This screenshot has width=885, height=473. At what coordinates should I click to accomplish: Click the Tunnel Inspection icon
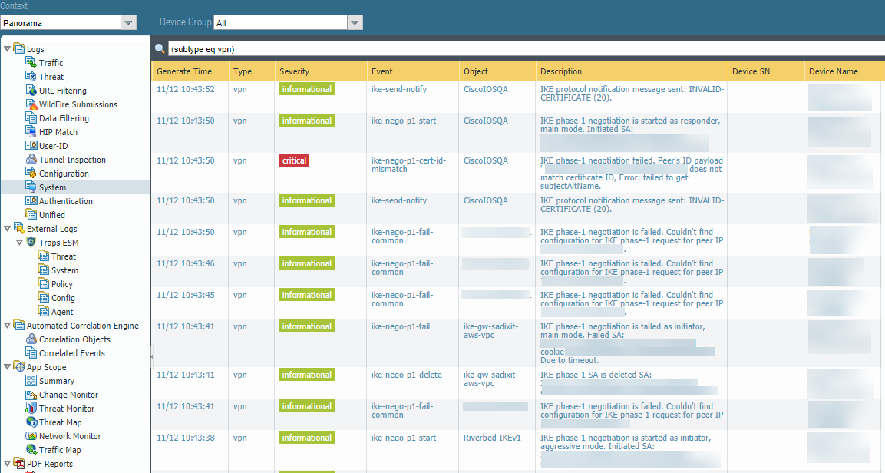pyautogui.click(x=31, y=160)
